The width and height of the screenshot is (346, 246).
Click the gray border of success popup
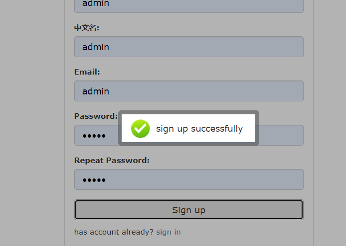(188, 112)
